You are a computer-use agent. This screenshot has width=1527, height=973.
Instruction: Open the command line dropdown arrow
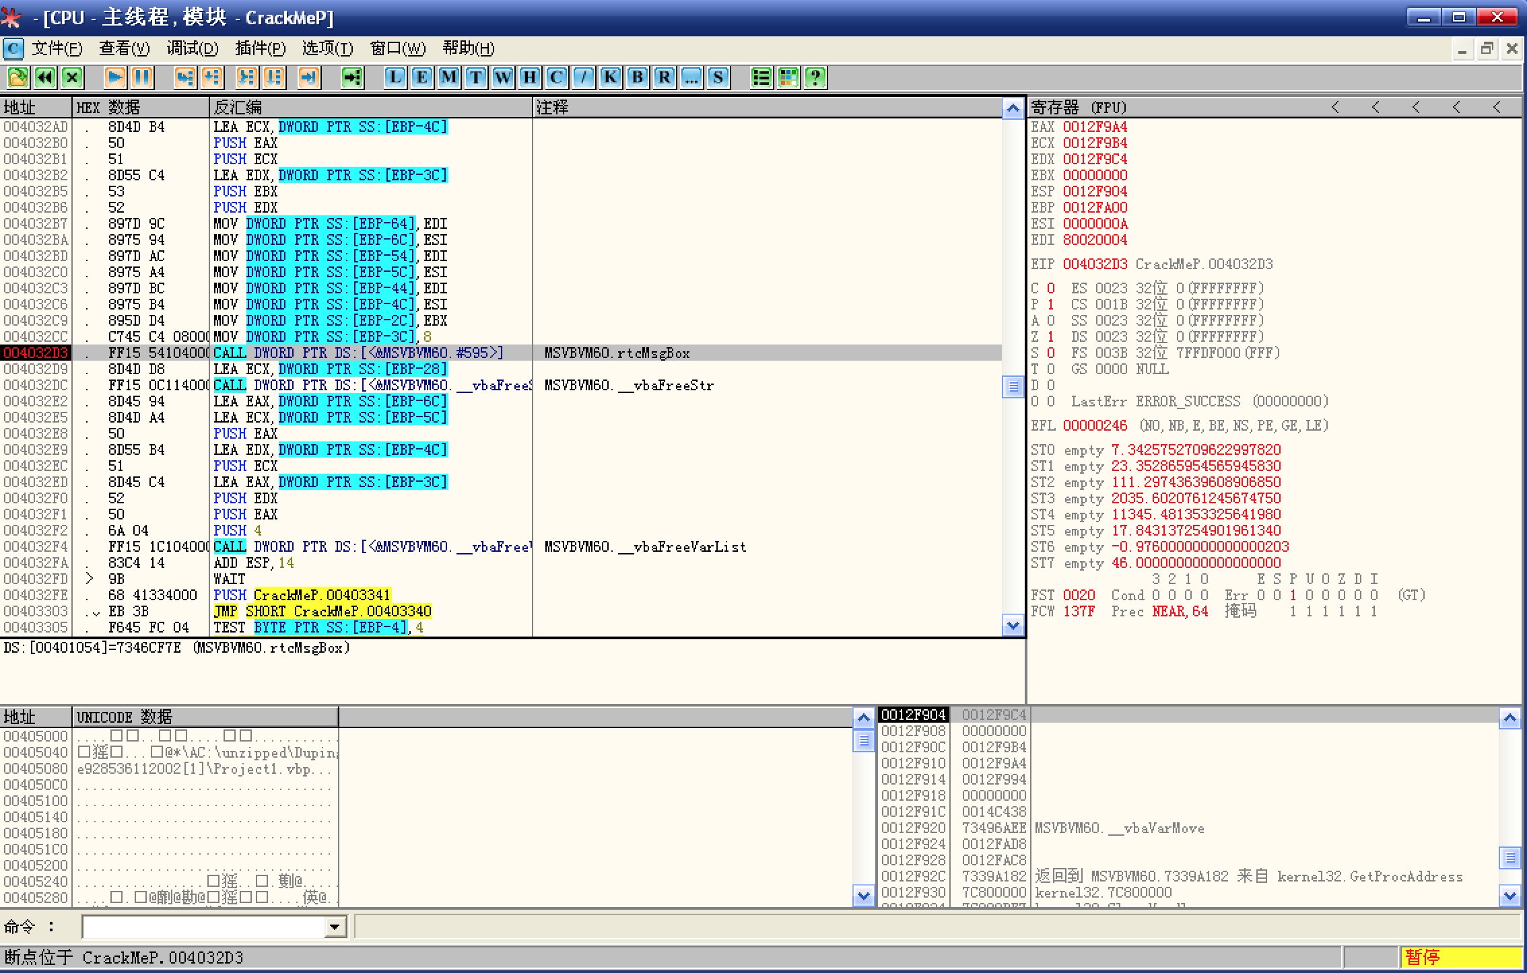[x=335, y=927]
